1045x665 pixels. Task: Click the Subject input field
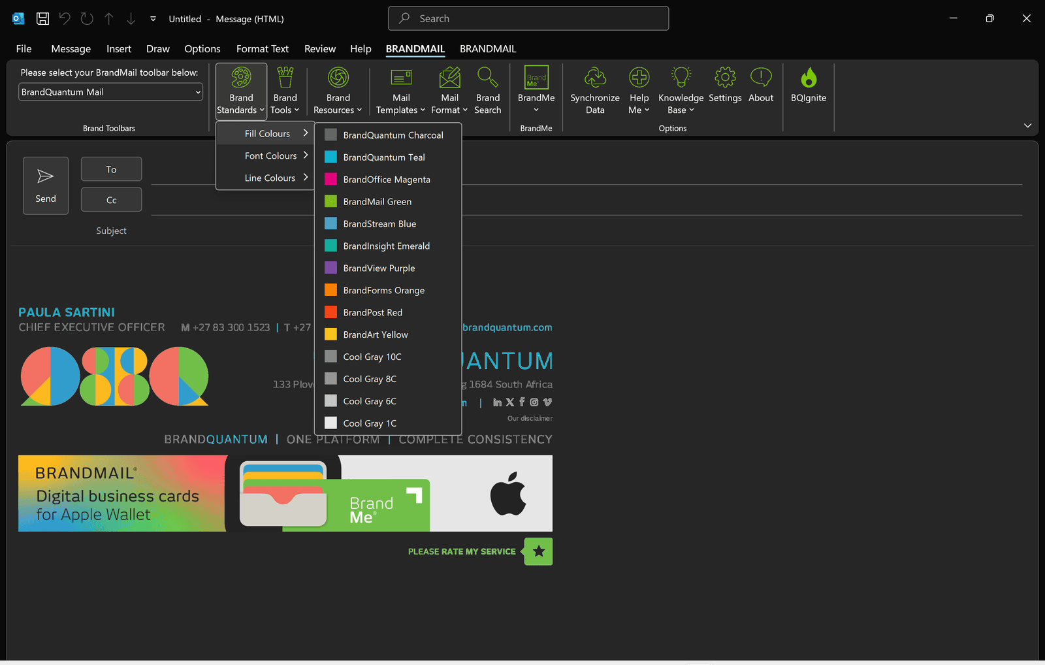point(587,231)
